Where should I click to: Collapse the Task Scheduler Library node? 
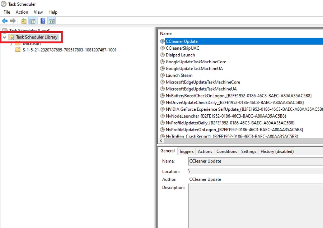[4, 37]
